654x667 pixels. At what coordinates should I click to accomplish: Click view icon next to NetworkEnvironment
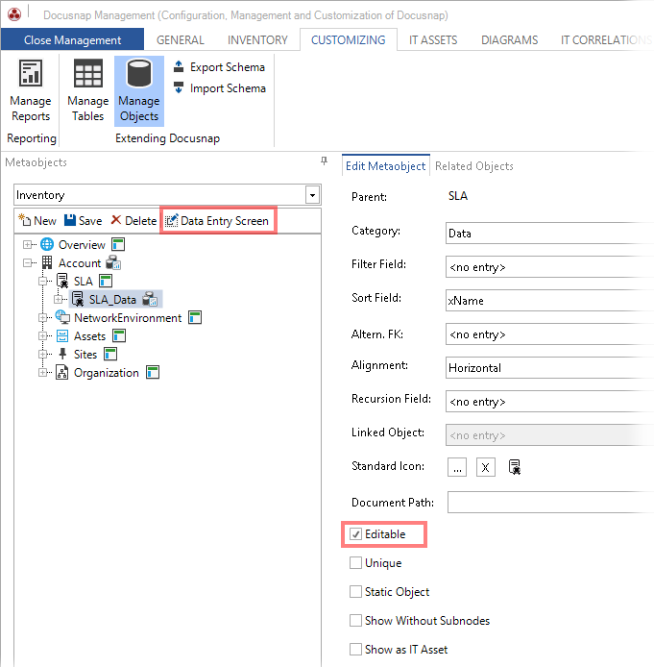pyautogui.click(x=195, y=317)
